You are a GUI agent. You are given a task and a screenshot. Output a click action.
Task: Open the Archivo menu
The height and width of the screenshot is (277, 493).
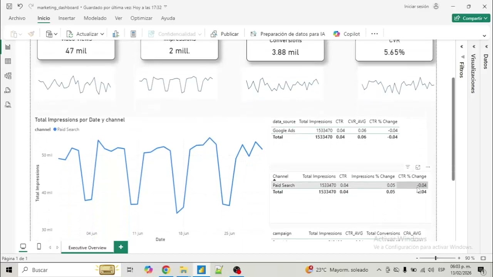pyautogui.click(x=17, y=18)
